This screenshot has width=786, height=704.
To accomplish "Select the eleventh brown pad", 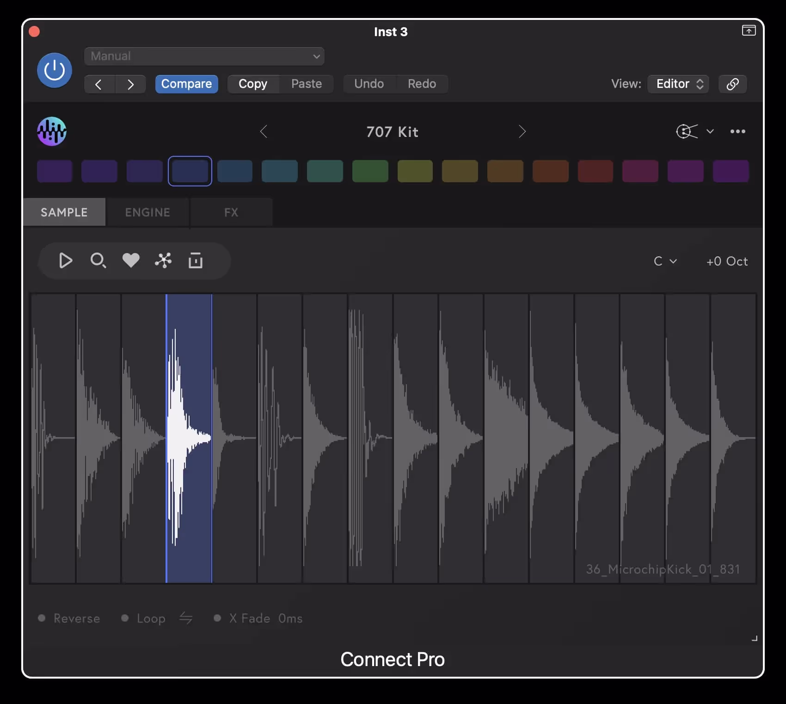I will coord(505,171).
